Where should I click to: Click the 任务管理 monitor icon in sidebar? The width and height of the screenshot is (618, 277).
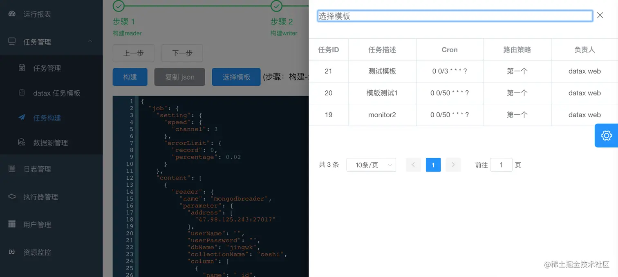(x=12, y=41)
